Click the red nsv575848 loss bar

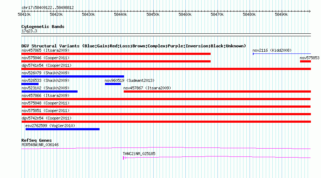166,107
